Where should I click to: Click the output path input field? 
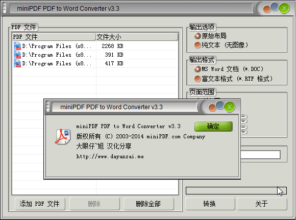click(260, 155)
